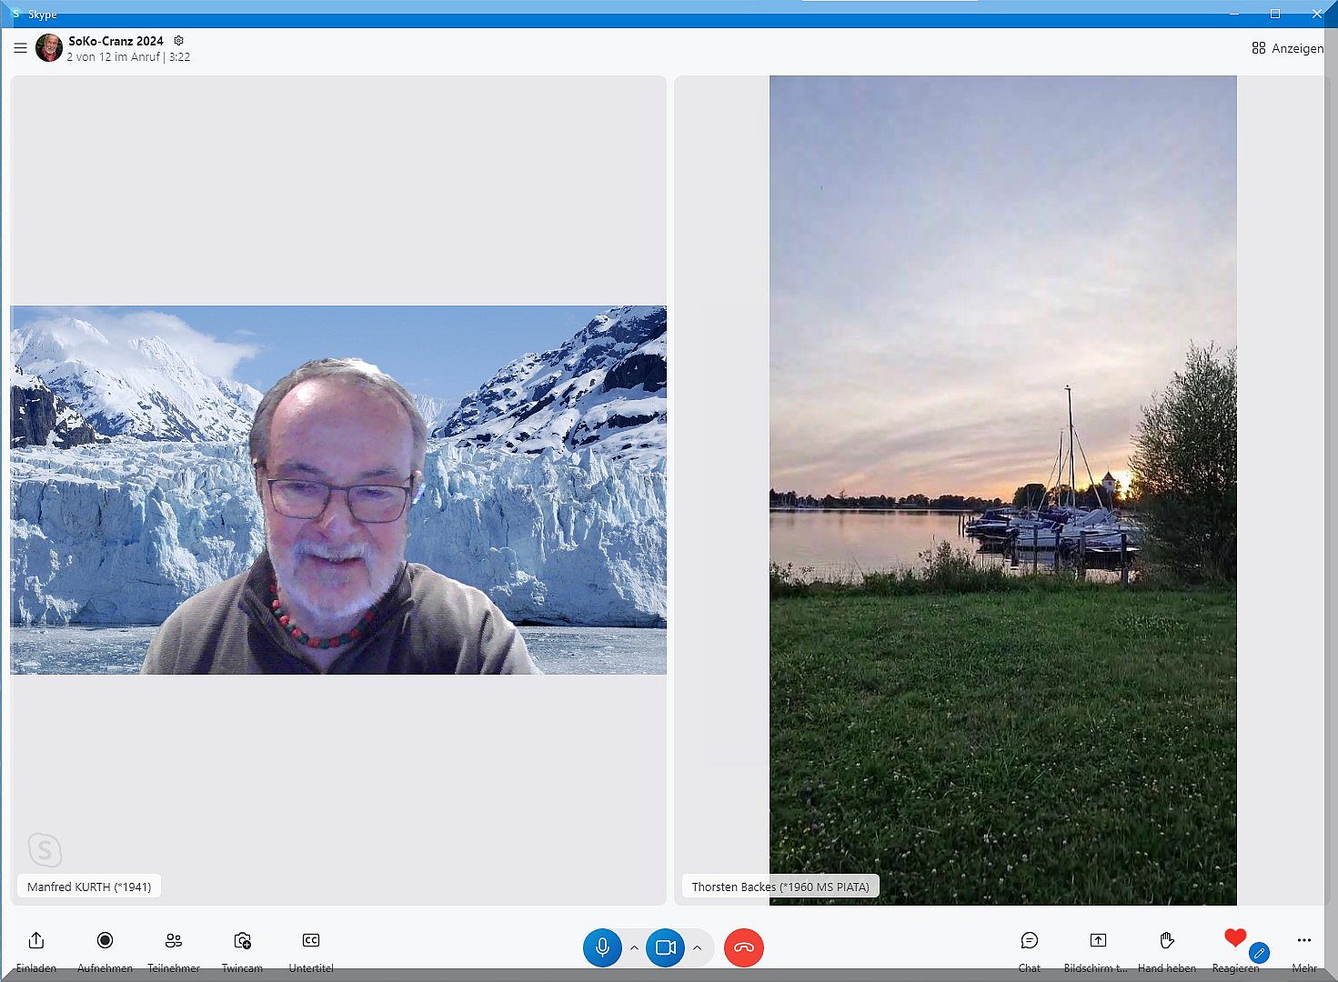
Task: Select Manfred KURTH's video tile
Action: click(x=338, y=490)
